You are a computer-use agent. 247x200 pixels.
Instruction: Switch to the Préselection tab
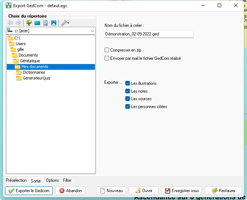coord(16,180)
